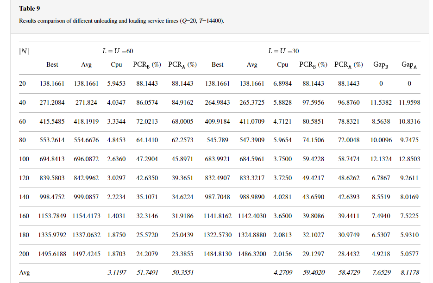The width and height of the screenshot is (433, 283).
Task: Click the GapB column header
Action: (381, 65)
